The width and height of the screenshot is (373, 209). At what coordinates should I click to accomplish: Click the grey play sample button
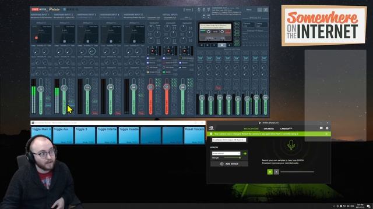pyautogui.click(x=276, y=172)
